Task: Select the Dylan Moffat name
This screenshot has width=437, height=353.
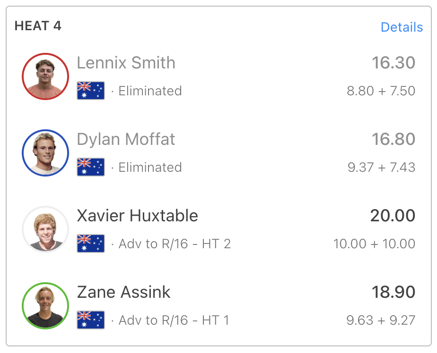Action: [x=126, y=139]
